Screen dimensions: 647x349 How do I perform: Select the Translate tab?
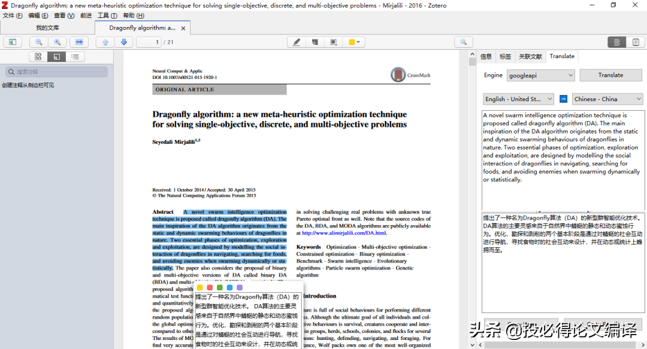[x=562, y=56]
